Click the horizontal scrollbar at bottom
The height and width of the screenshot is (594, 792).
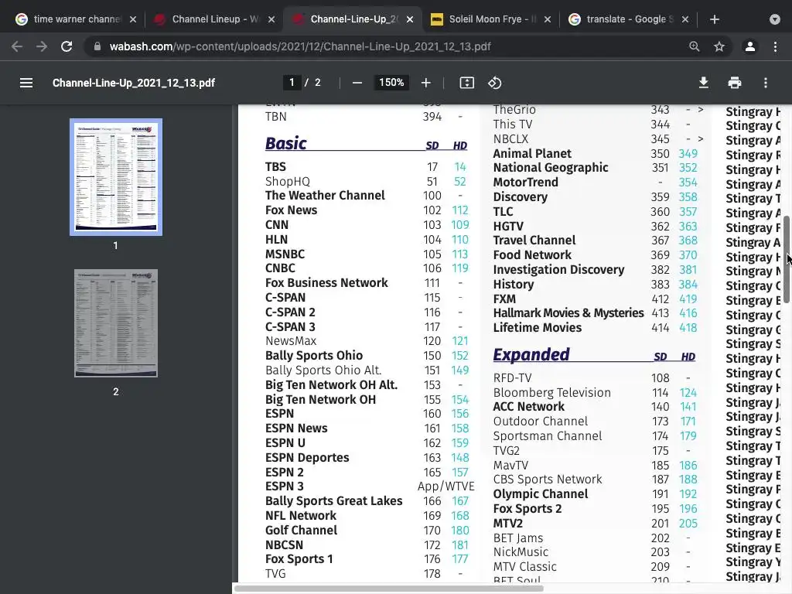point(388,589)
